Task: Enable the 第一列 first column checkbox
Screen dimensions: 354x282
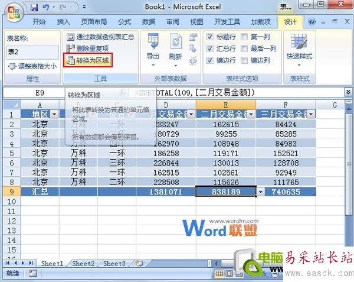Action: 244,37
